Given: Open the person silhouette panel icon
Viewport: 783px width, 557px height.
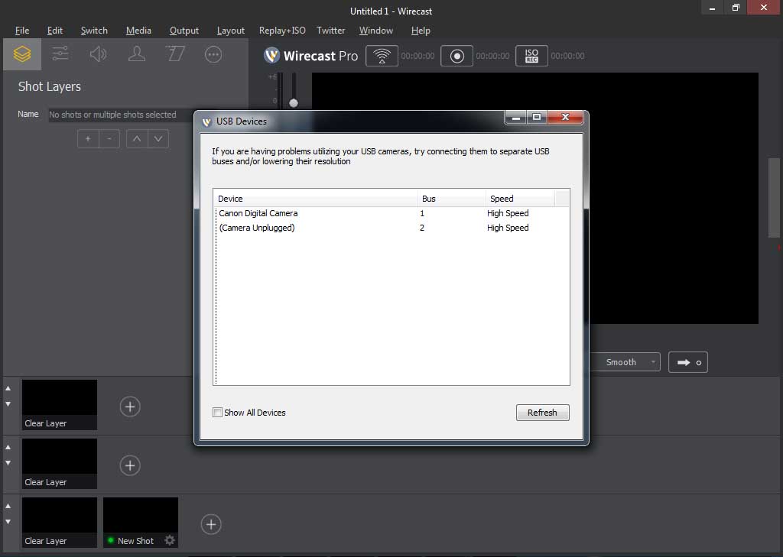Looking at the screenshot, I should [x=137, y=54].
